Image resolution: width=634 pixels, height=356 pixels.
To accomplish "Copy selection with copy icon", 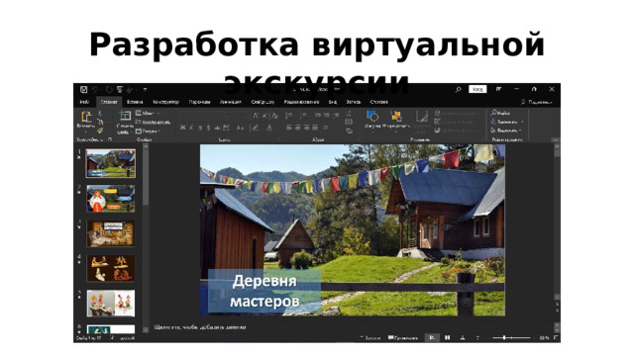I will pos(100,122).
